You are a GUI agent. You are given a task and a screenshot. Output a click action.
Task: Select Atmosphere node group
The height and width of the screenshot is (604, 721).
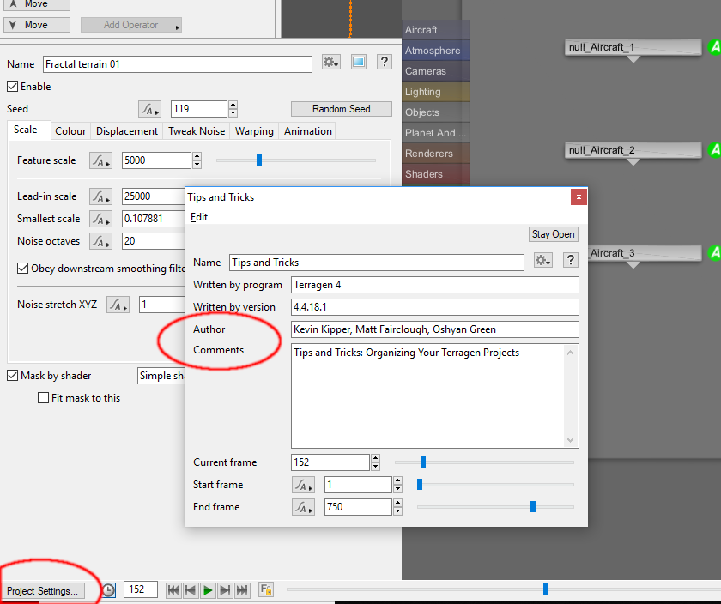click(x=436, y=51)
